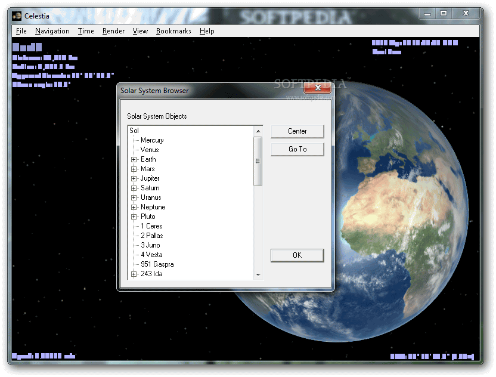
Task: Click the Go To button
Action: pyautogui.click(x=297, y=149)
